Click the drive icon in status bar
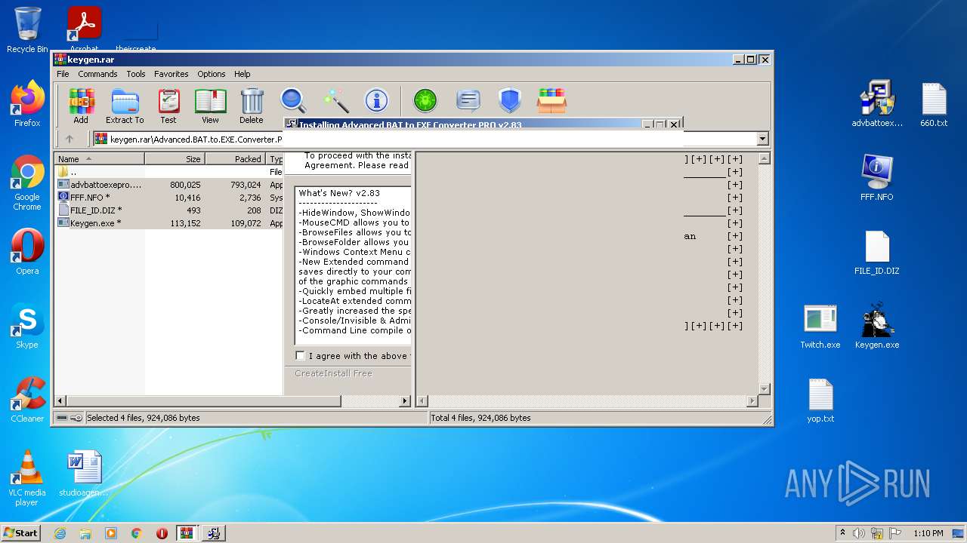Screen dimensions: 967x543 62,418
